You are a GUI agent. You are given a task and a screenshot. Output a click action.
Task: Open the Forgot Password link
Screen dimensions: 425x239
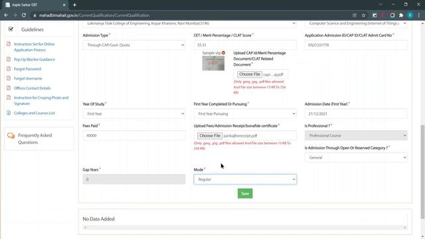coord(27,69)
